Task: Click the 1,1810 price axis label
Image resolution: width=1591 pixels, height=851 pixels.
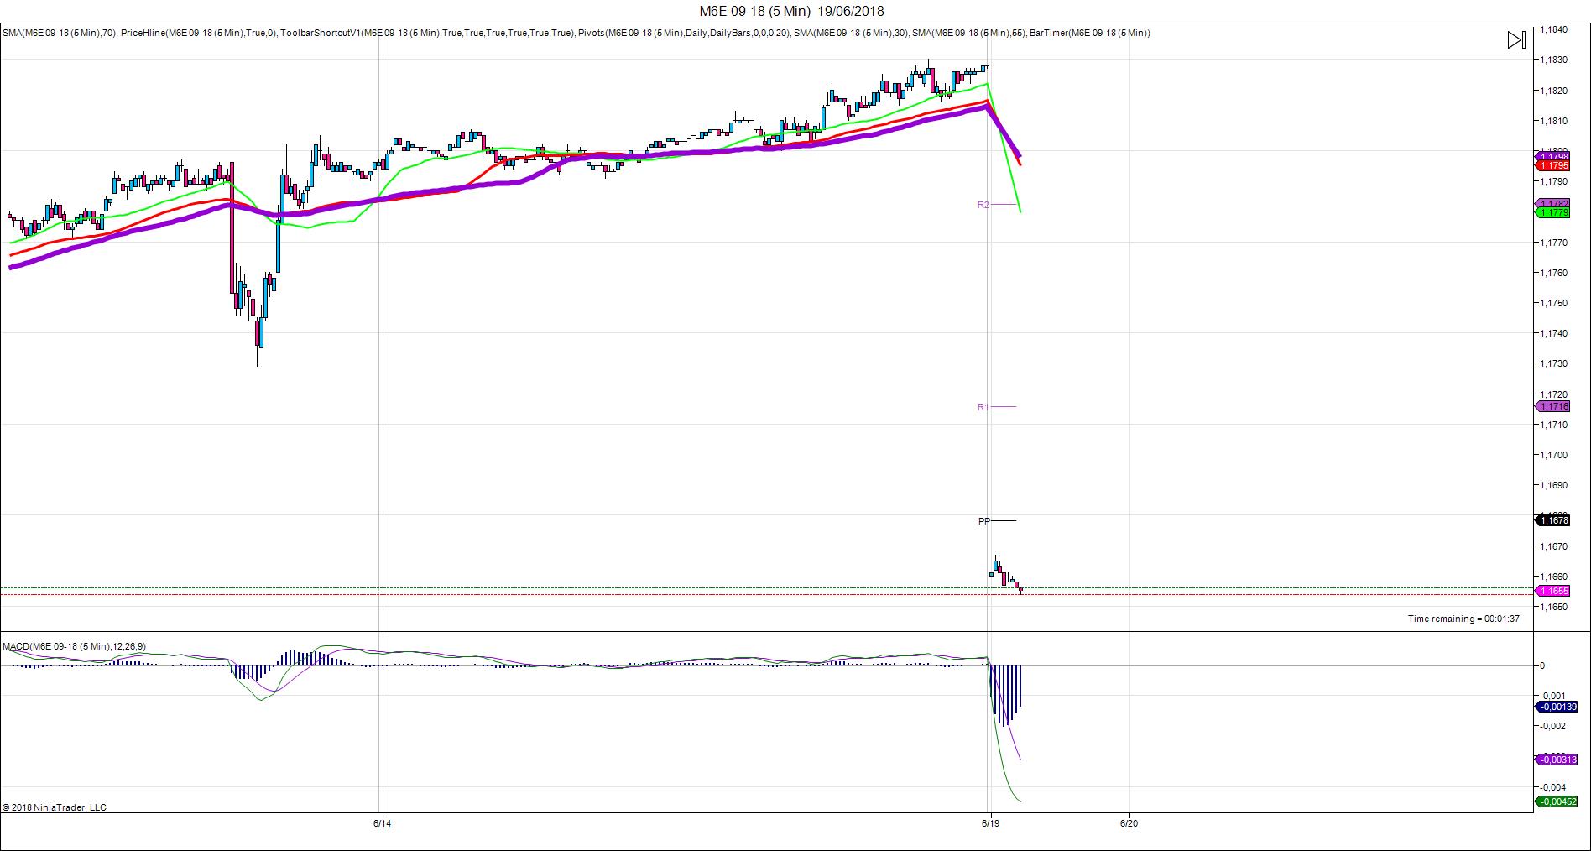Action: point(1554,121)
